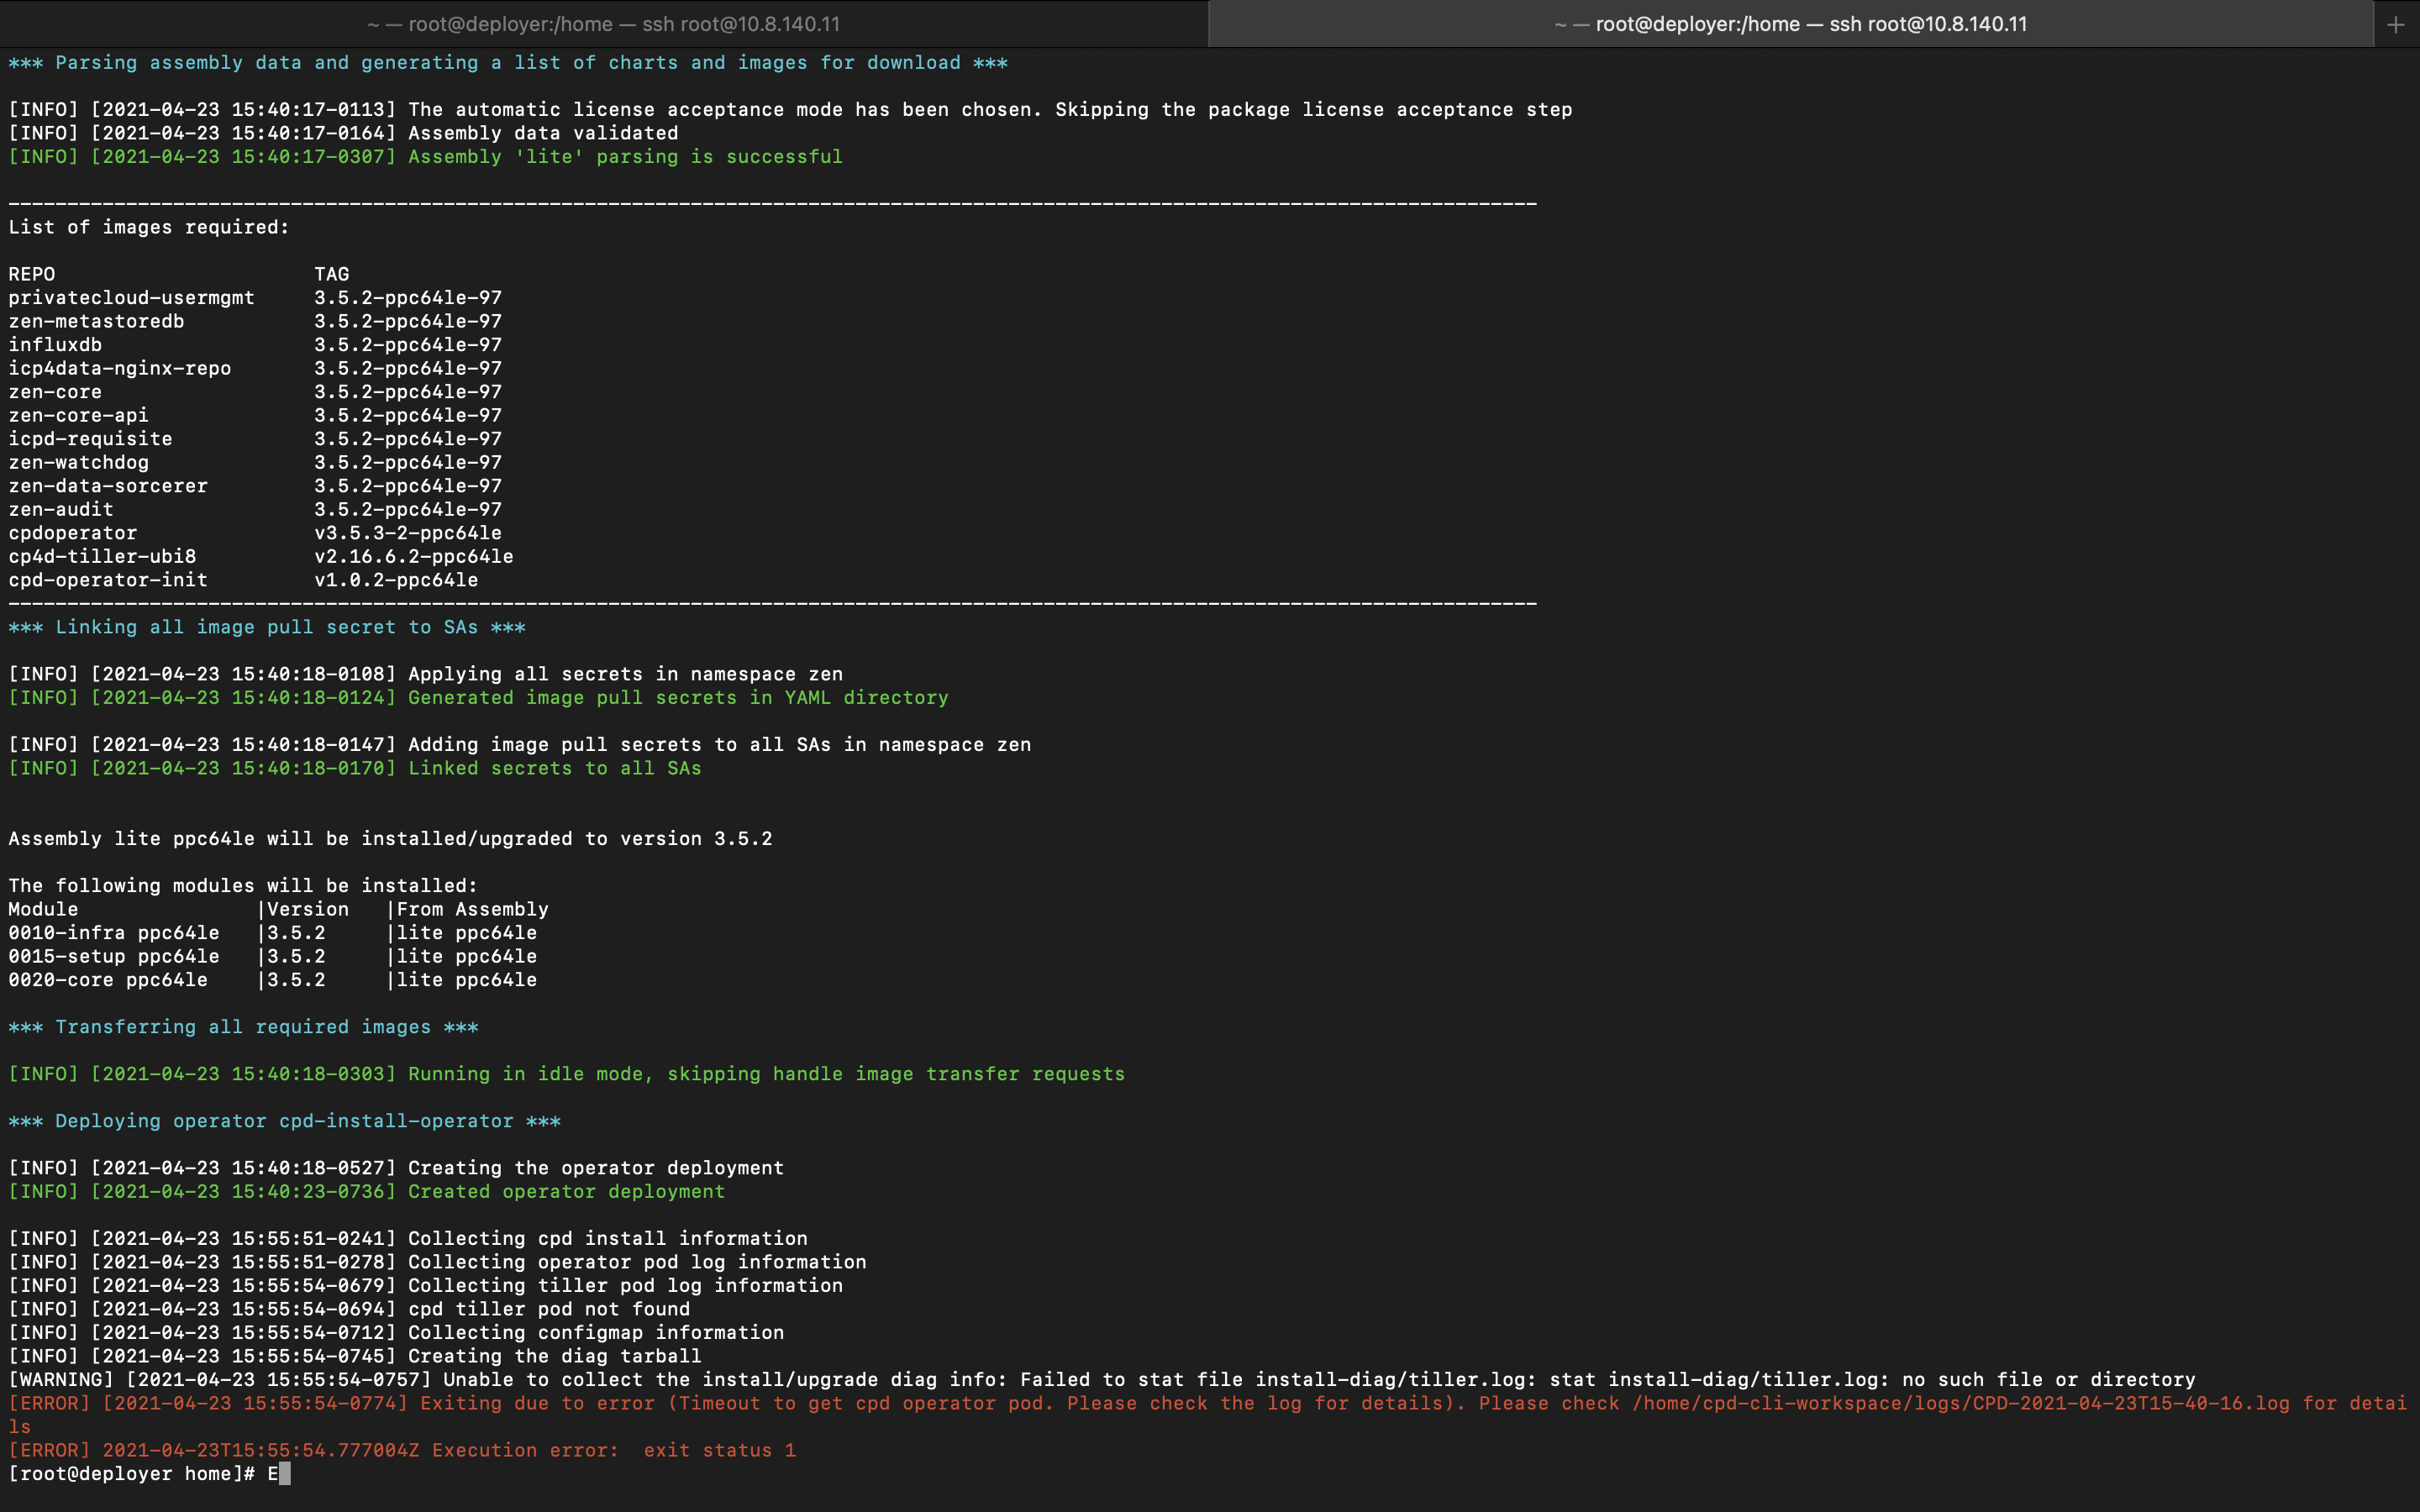This screenshot has height=1512, width=2420.
Task: Click 'Collecting configmap information' log line
Action: pos(396,1333)
